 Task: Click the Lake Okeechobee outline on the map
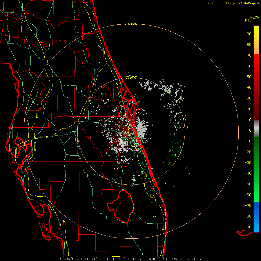(121, 206)
